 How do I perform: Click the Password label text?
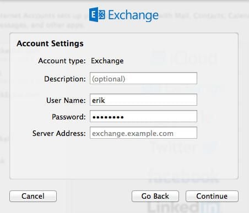click(x=69, y=117)
